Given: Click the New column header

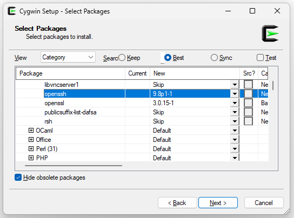Looking at the screenshot, I should coord(195,73).
